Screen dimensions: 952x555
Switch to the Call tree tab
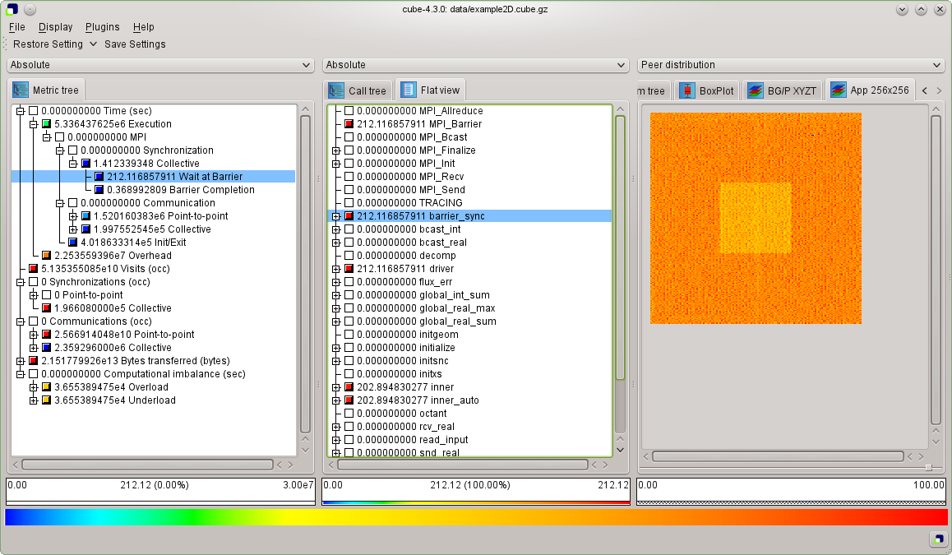(358, 90)
